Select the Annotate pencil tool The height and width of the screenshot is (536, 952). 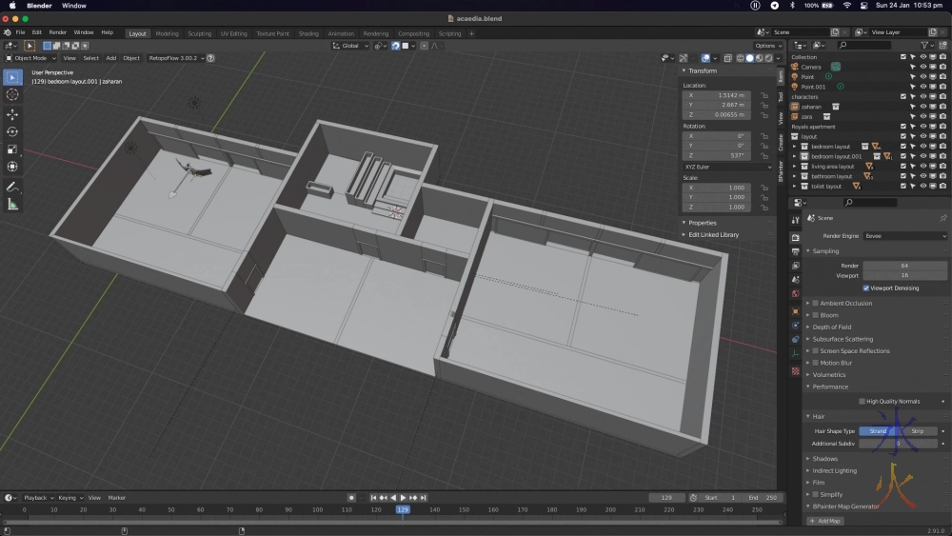(x=12, y=187)
